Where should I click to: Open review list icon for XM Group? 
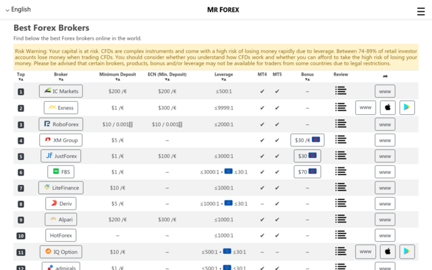(x=341, y=140)
